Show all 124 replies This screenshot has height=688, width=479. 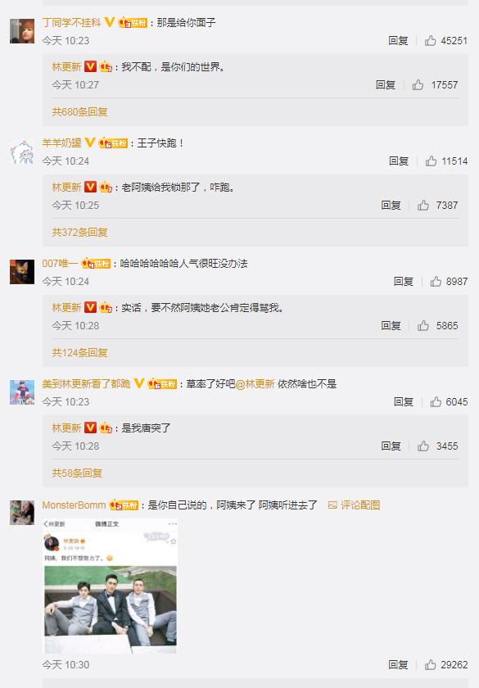(80, 353)
